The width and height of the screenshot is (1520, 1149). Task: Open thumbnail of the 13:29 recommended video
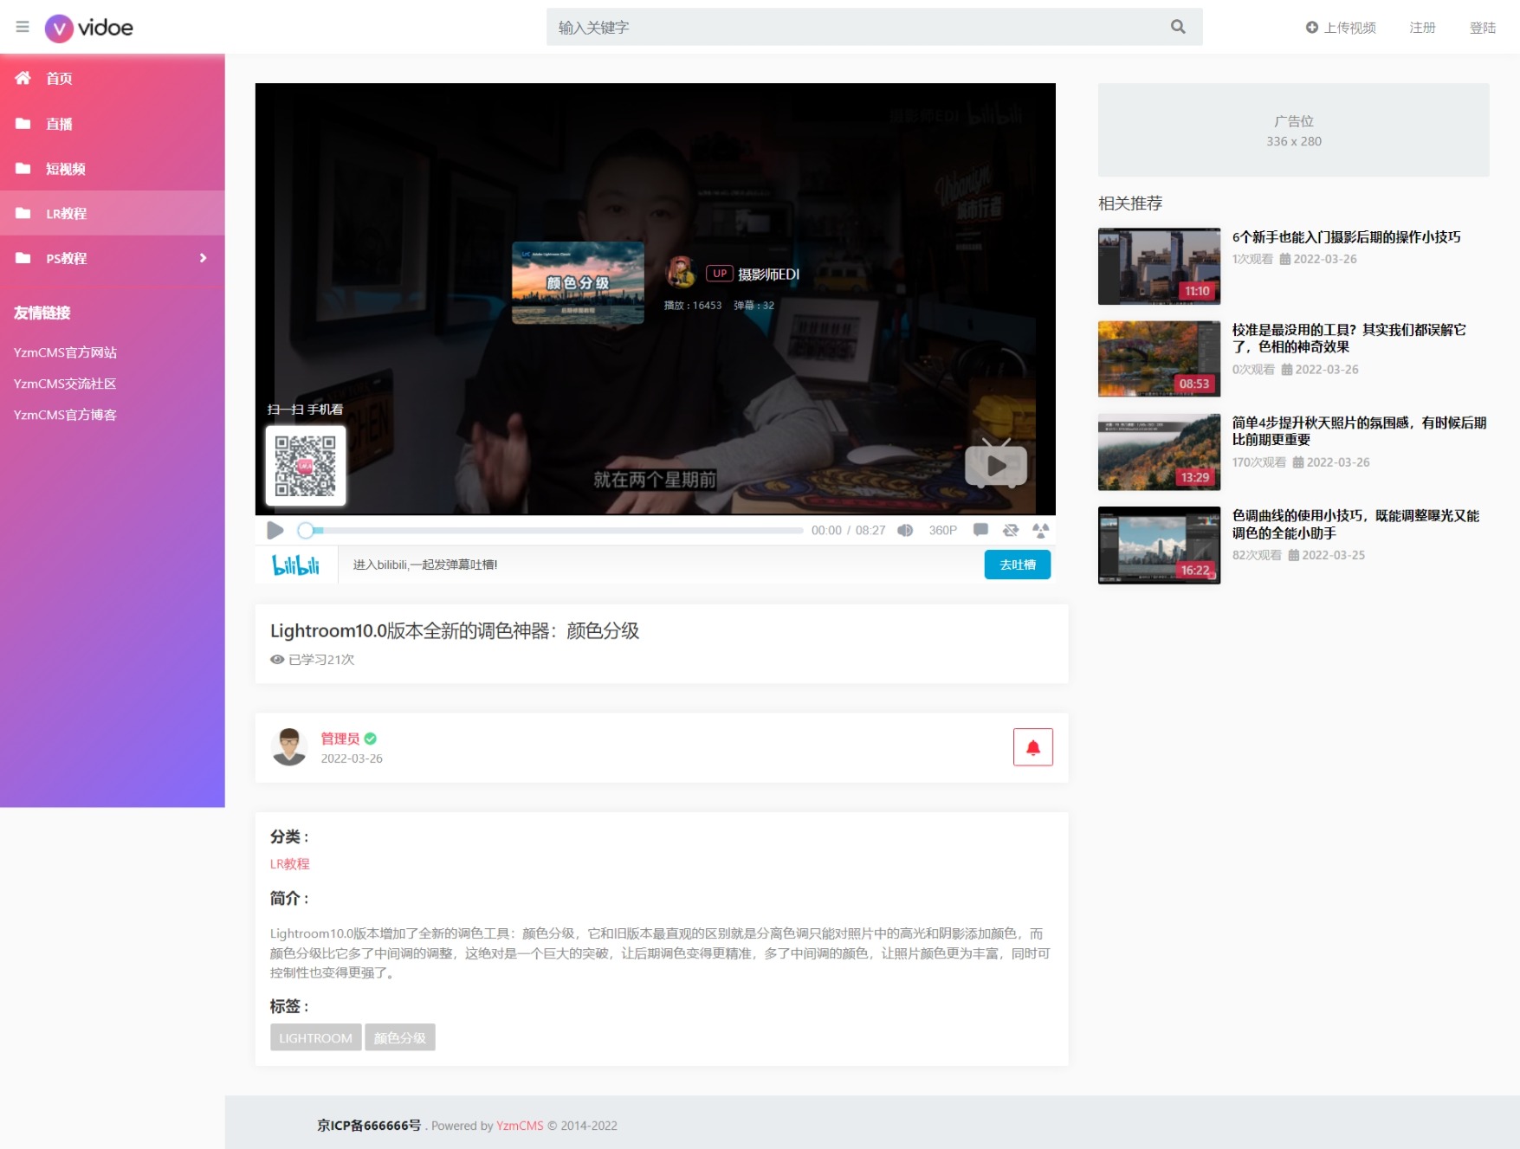[1160, 452]
